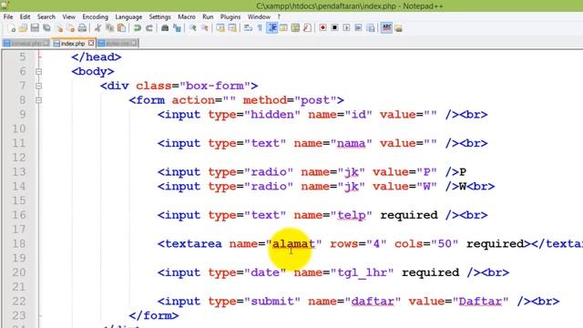Viewport: 583px width, 328px height.
Task: Click value "P" on line 13
Action: [x=426, y=172]
